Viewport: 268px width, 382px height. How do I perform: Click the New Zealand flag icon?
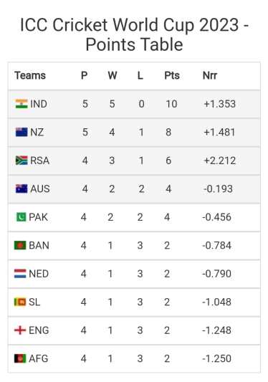click(21, 133)
